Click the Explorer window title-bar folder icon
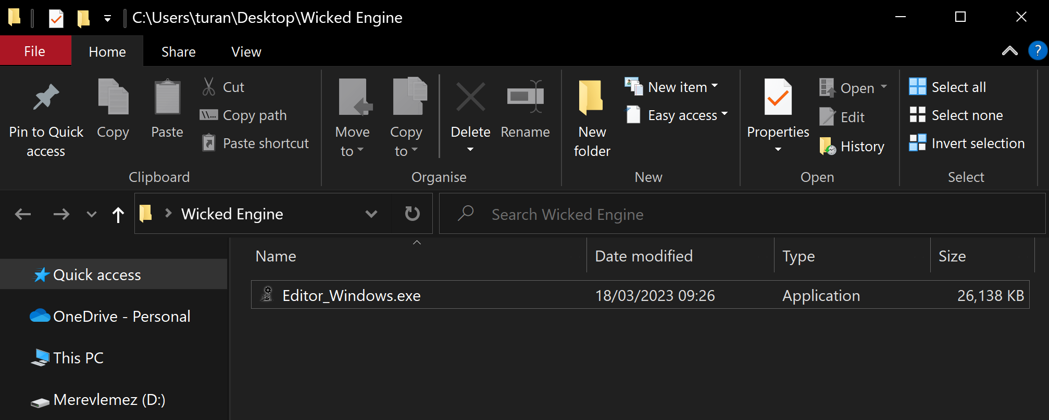The height and width of the screenshot is (420, 1049). pyautogui.click(x=15, y=18)
